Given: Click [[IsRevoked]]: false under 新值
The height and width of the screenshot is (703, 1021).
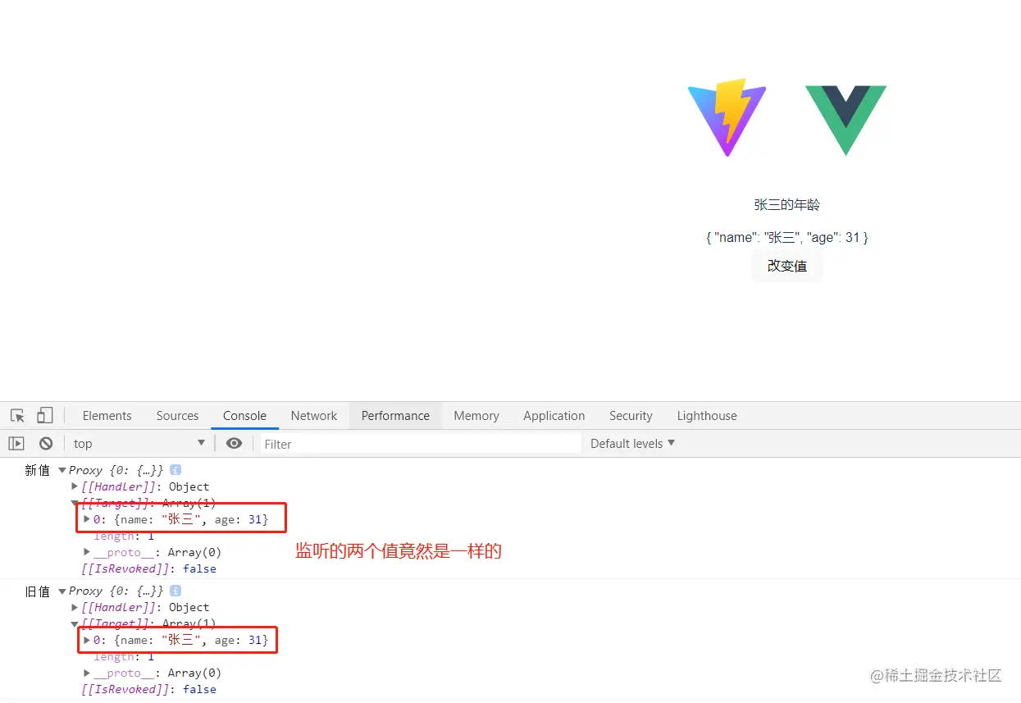Looking at the screenshot, I should [x=148, y=568].
